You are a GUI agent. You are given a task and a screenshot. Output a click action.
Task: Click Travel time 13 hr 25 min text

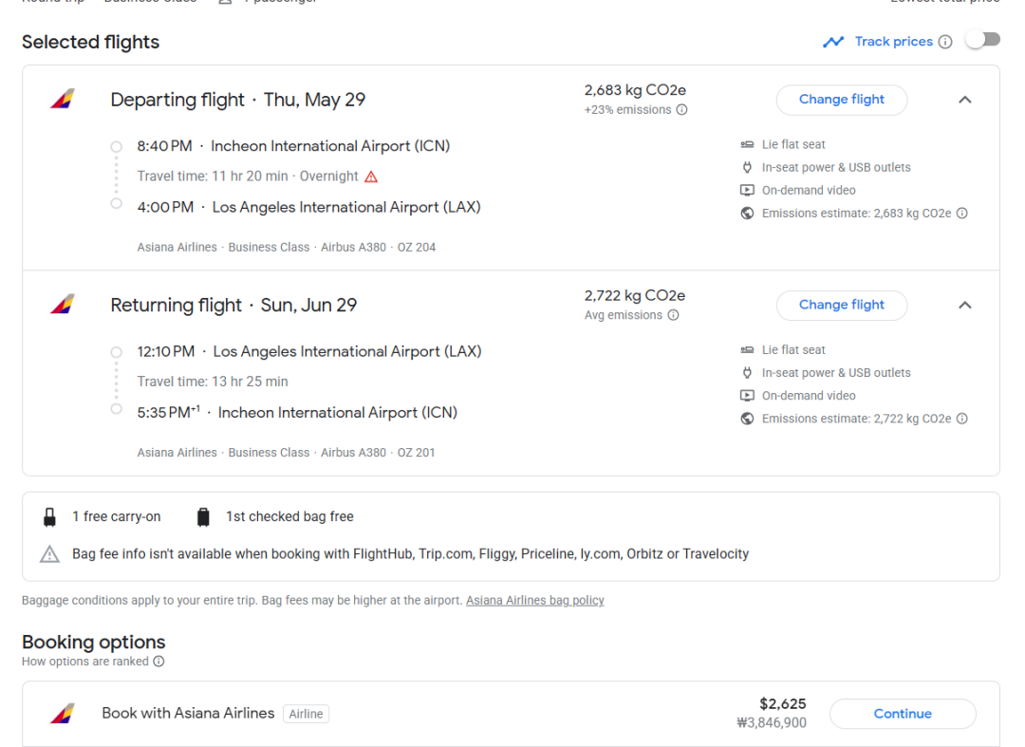[213, 382]
